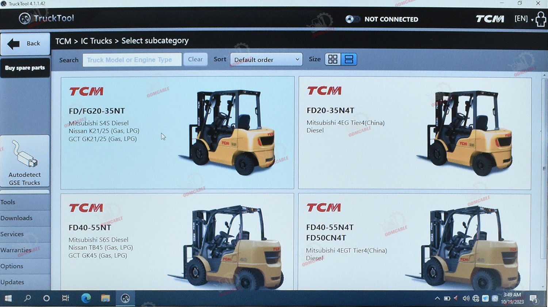The width and height of the screenshot is (548, 307).
Task: Open the Downloads sidebar item
Action: 25,218
